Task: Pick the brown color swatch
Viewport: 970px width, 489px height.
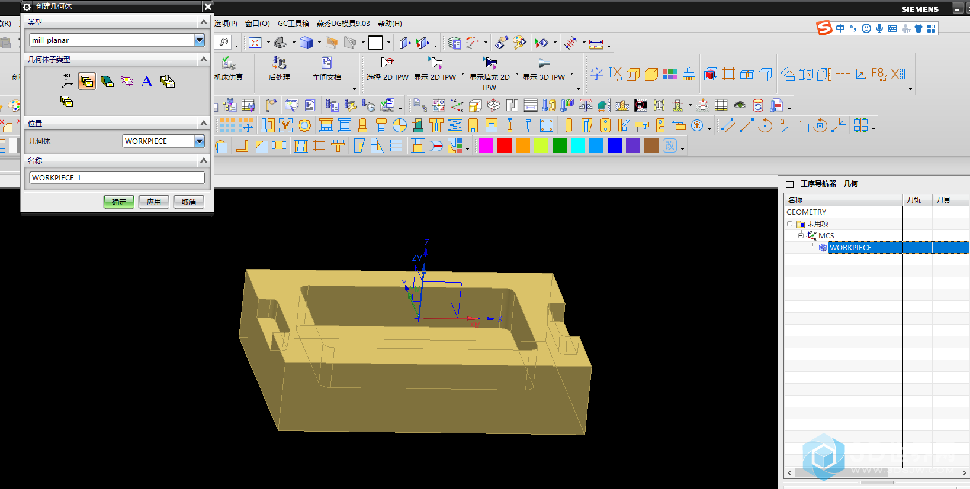Action: click(x=651, y=145)
